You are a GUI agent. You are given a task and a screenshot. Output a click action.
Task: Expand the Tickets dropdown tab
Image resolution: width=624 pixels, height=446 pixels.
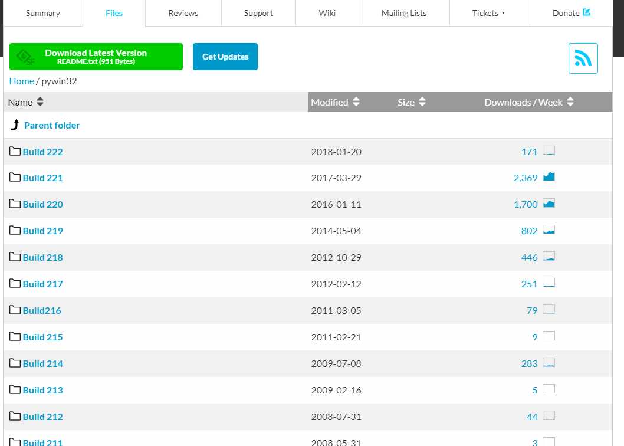(490, 13)
